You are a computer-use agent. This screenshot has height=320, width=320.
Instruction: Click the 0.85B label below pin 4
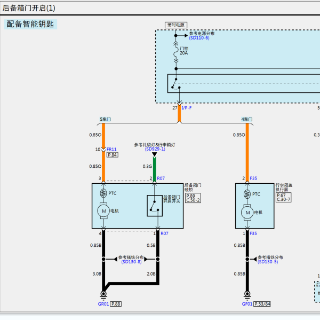95,245
